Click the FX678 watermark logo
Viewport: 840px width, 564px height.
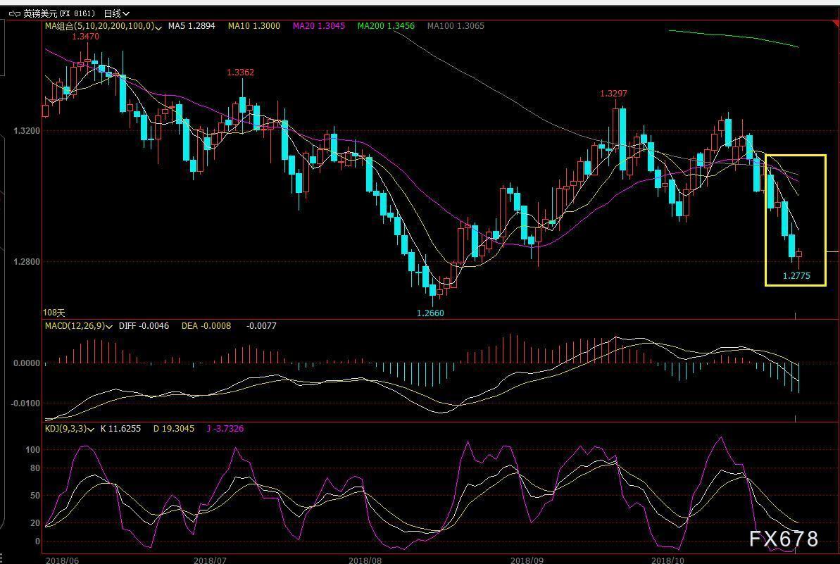coord(783,539)
